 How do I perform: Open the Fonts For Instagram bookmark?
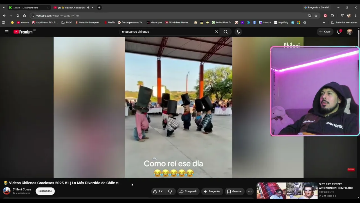tap(88, 23)
